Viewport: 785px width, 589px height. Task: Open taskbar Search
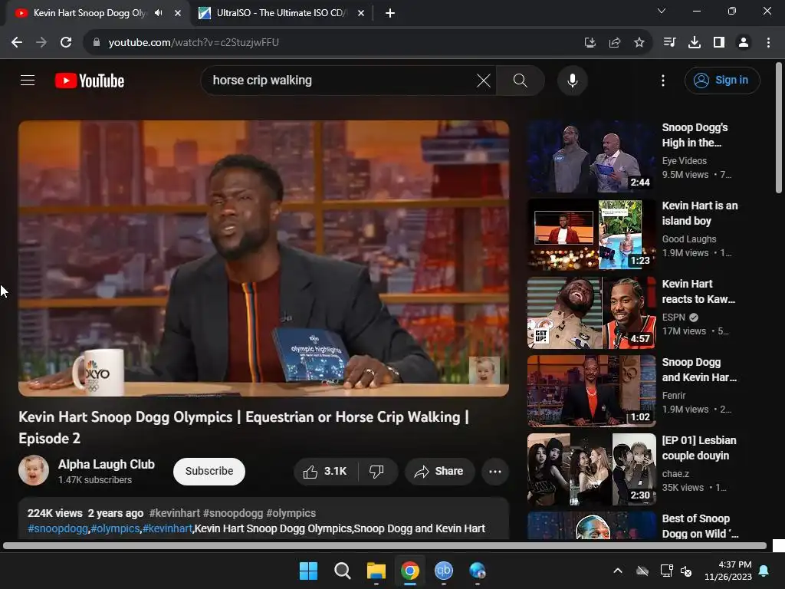pos(343,571)
